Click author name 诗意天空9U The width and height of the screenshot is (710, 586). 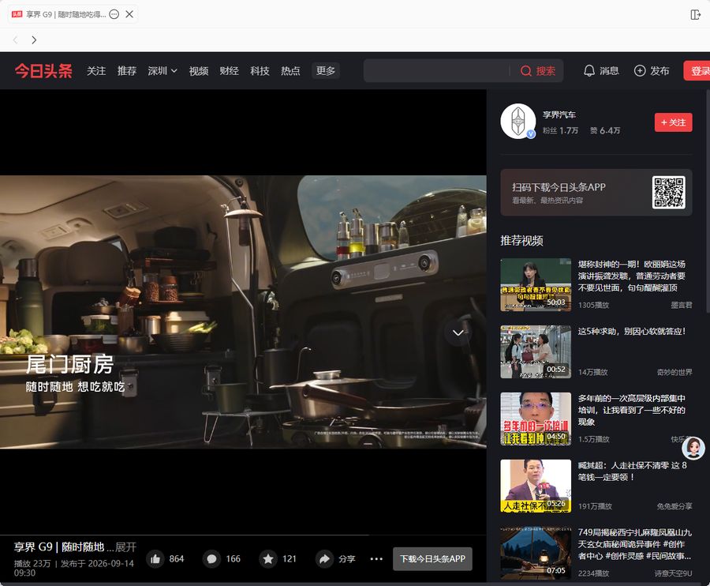tap(674, 573)
